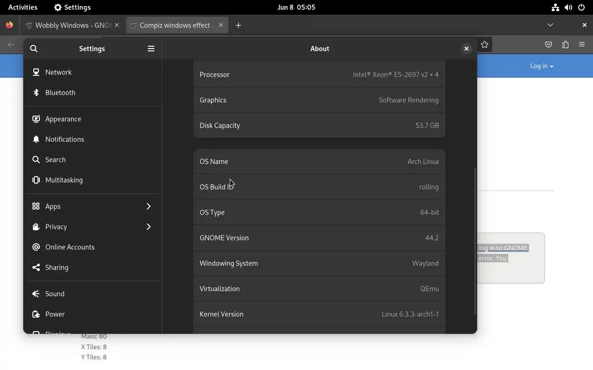
Task: Expand the Apps submenu chevron
Action: [149, 207]
